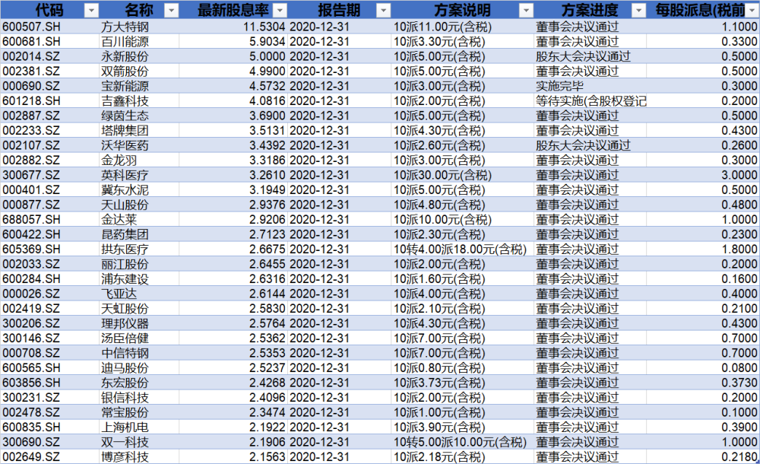Select the 双箭股份 name cell
This screenshot has width=760, height=464.
[139, 72]
